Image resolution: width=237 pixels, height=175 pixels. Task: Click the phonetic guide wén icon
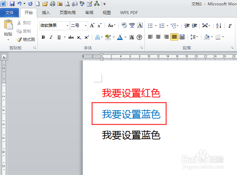point(132,25)
